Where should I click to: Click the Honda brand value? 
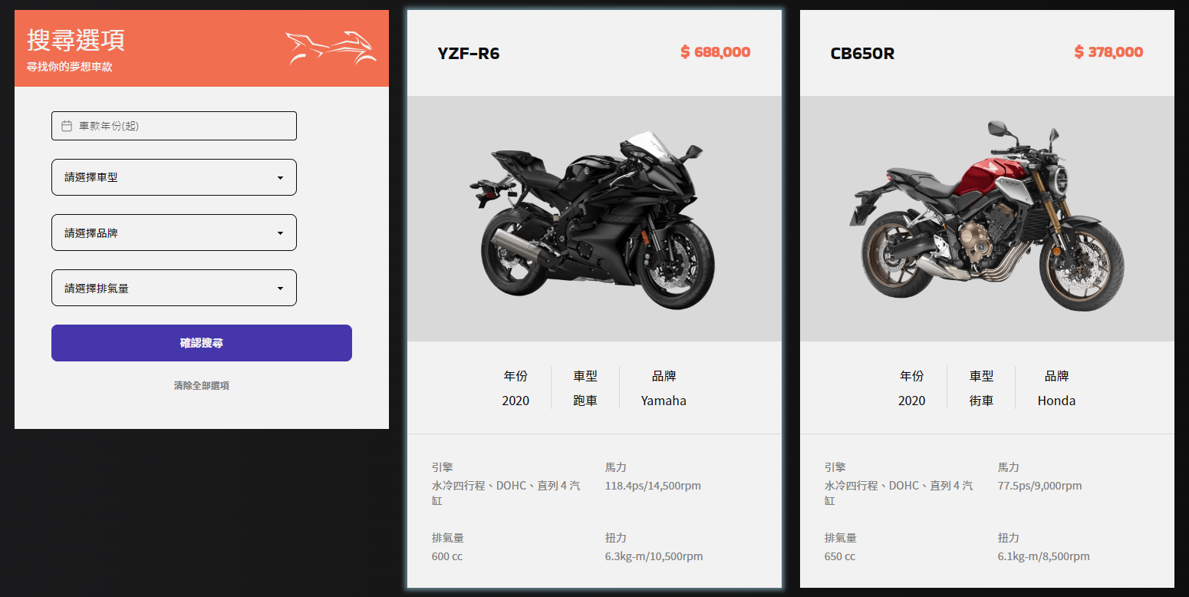[1056, 401]
